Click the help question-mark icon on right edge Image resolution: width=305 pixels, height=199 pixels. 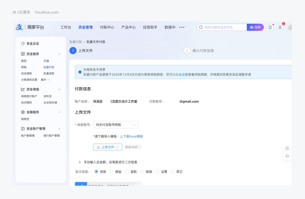(287, 149)
